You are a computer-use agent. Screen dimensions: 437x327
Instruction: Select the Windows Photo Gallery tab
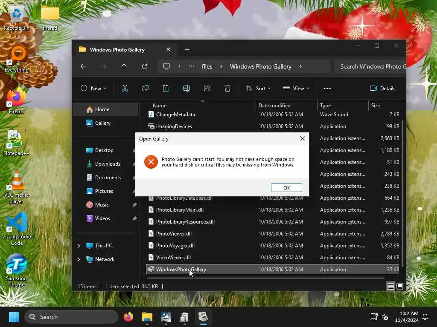click(125, 49)
